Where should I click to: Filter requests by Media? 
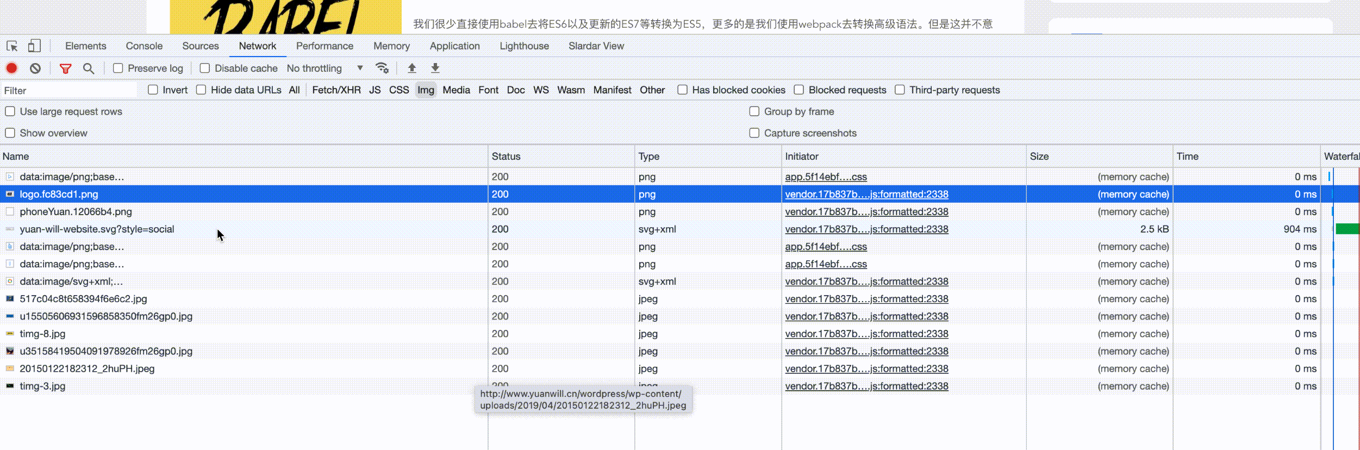(x=456, y=90)
